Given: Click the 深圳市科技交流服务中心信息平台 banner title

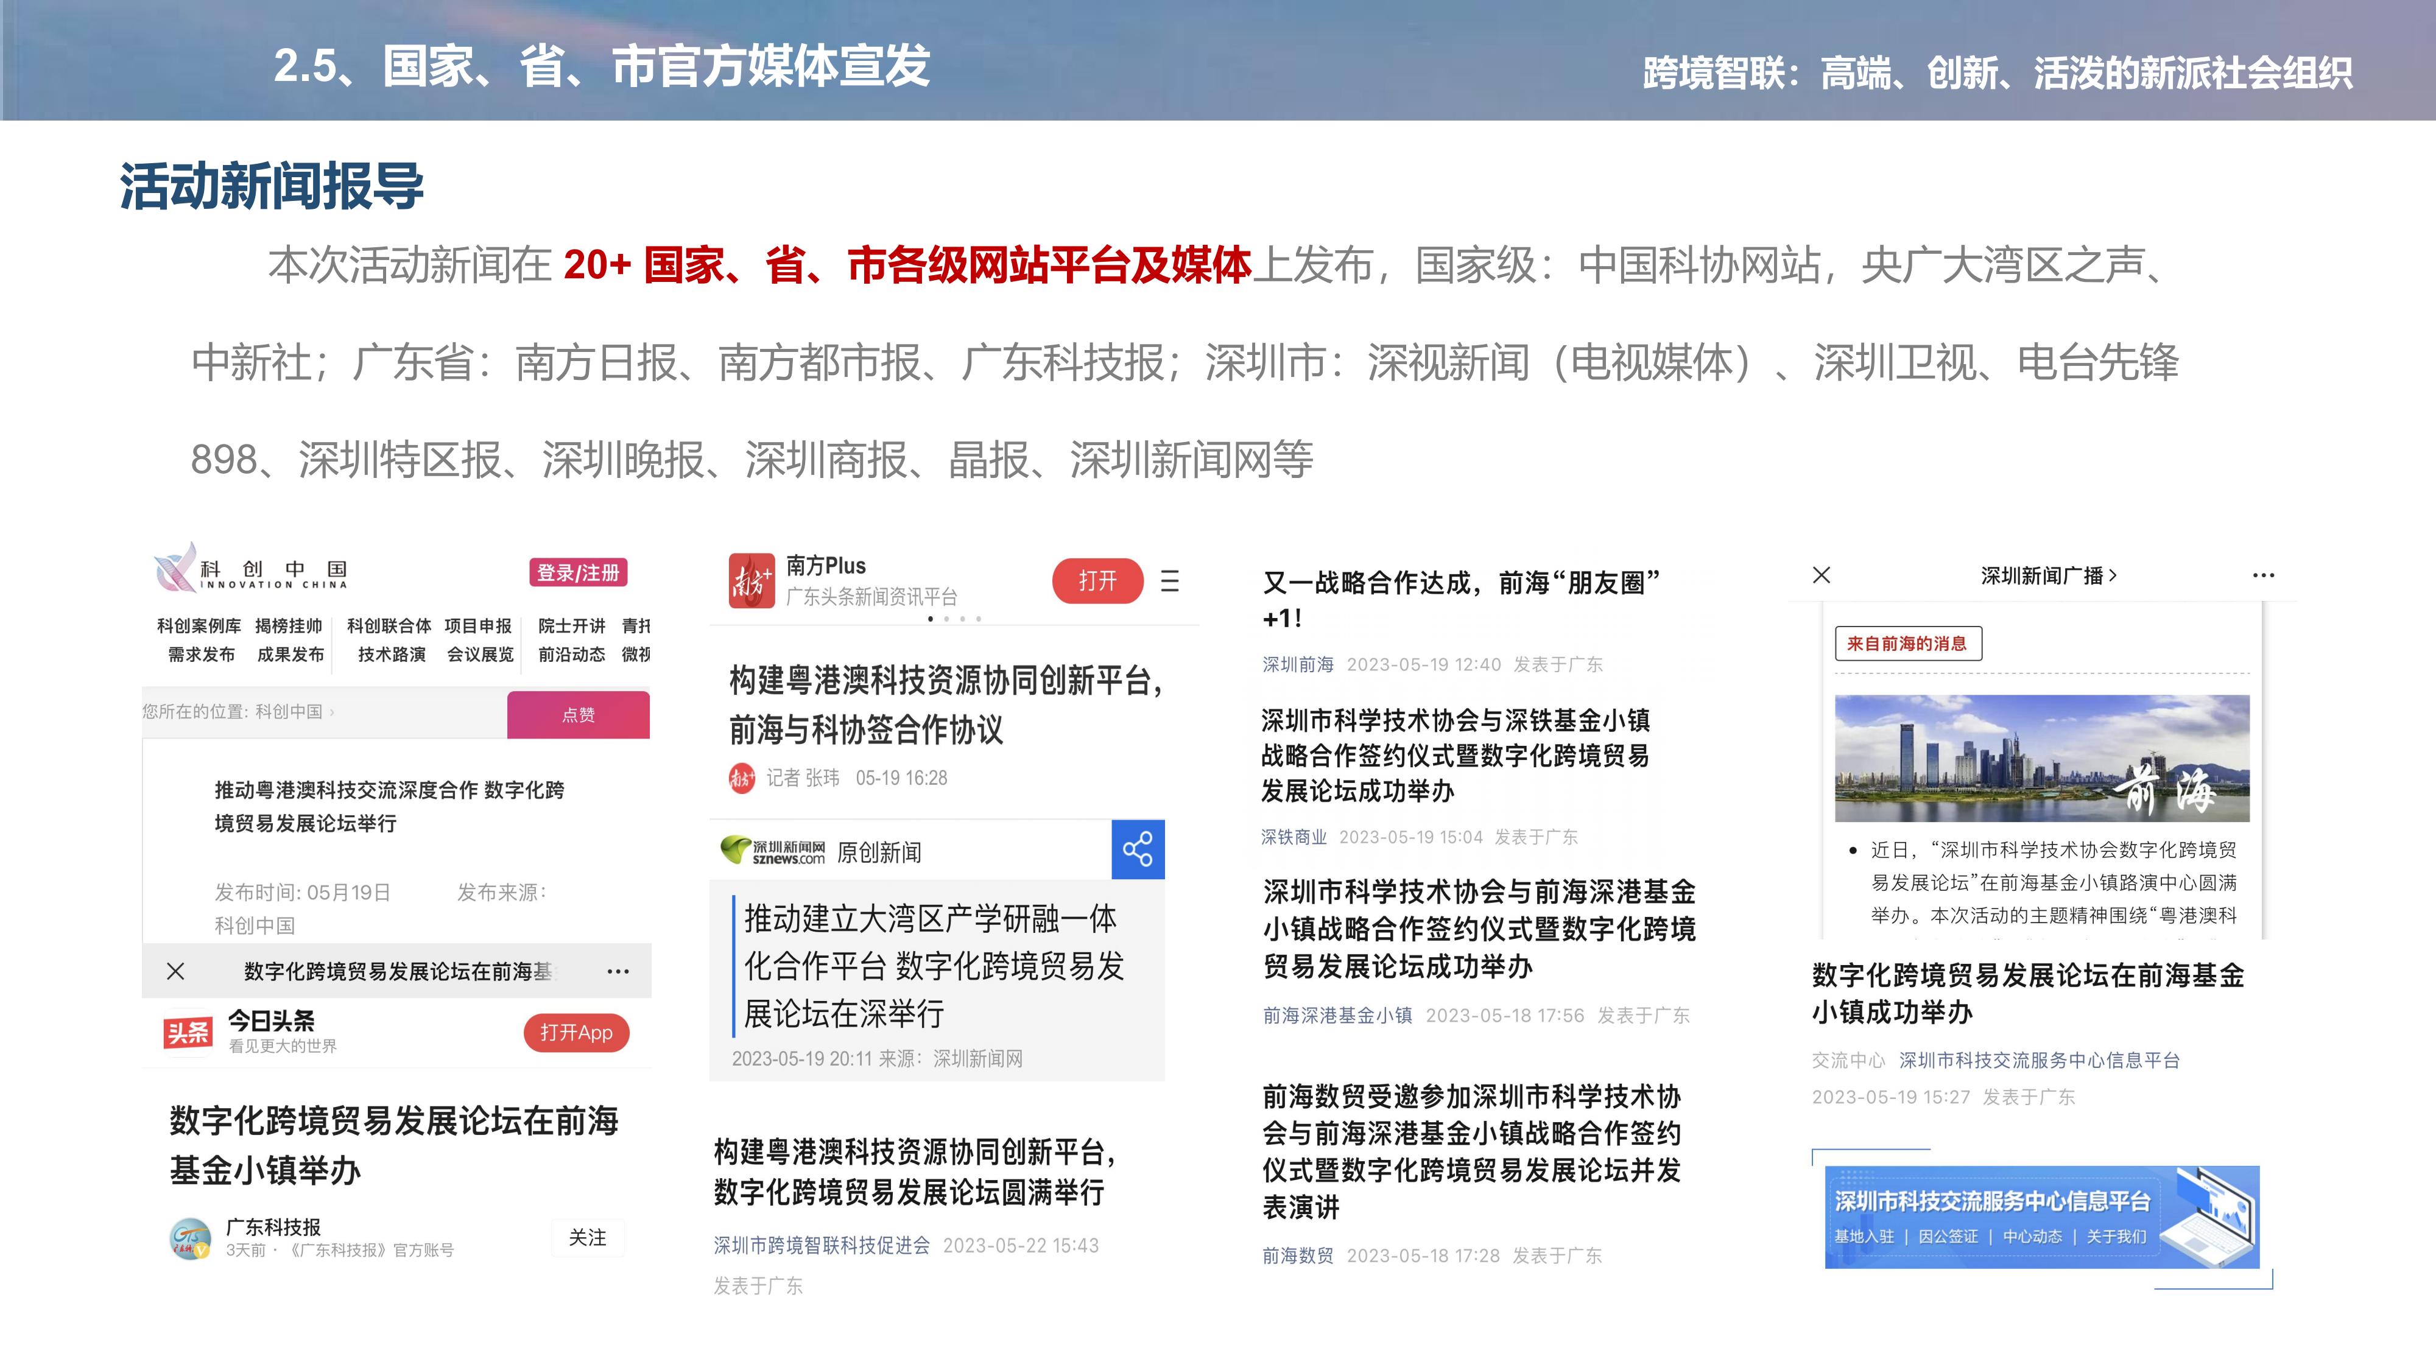Looking at the screenshot, I should tap(1993, 1201).
